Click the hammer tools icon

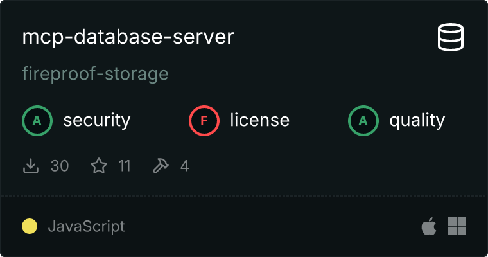click(x=161, y=166)
